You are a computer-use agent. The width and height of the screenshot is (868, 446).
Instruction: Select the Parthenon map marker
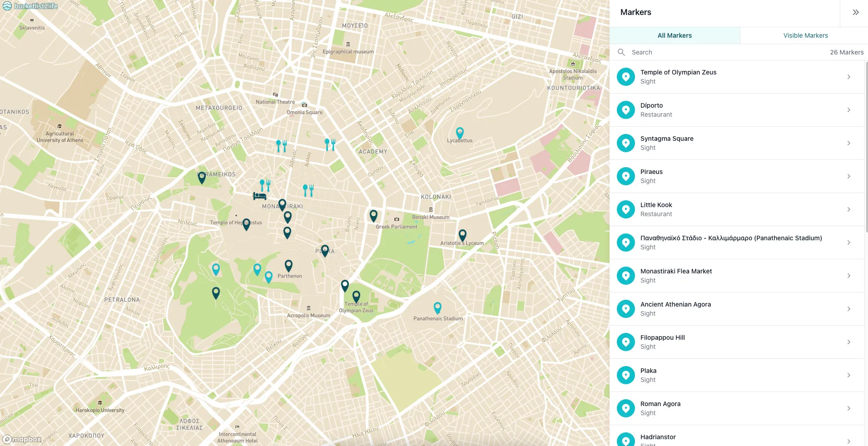tap(289, 265)
